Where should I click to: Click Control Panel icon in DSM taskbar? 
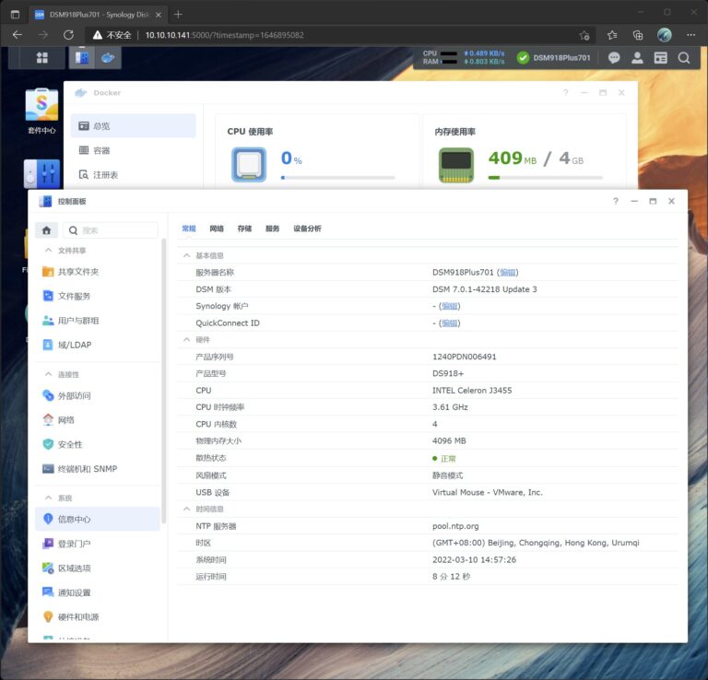coord(82,58)
